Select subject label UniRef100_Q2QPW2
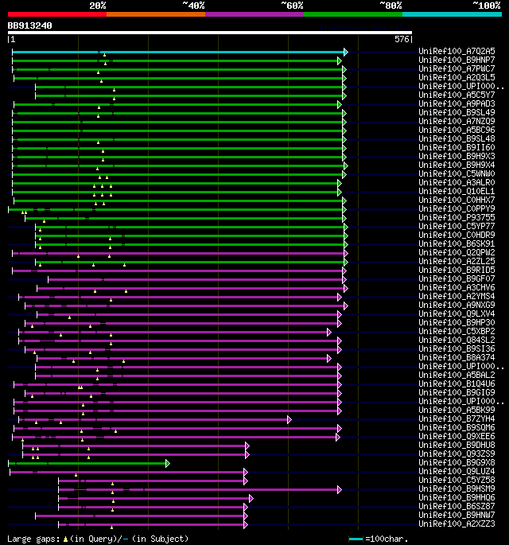Screen dimensions: 509x545 click(457, 252)
